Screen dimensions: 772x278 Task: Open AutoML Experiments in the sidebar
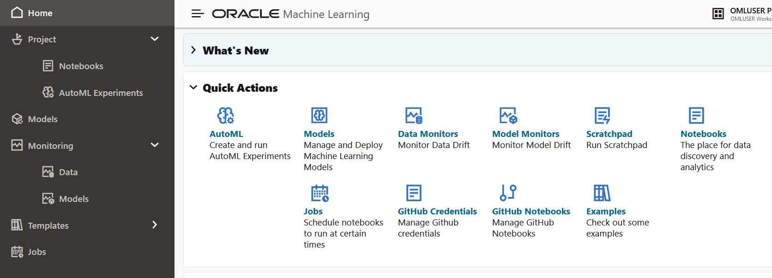[x=101, y=93]
